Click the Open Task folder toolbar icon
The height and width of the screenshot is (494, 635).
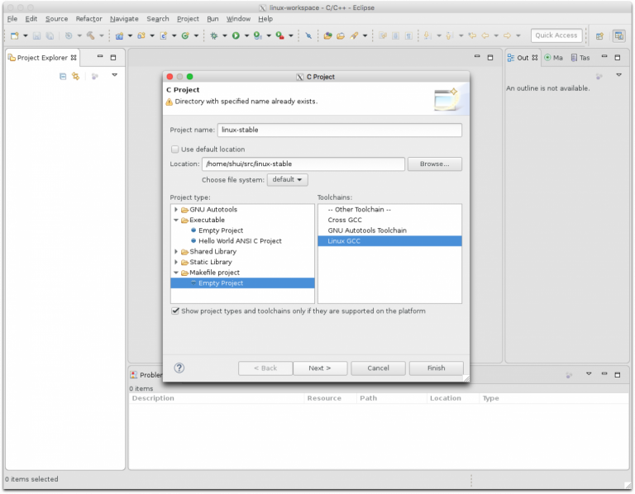point(341,36)
